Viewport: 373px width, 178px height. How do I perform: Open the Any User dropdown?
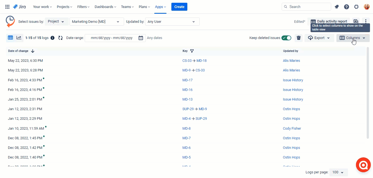point(172,22)
